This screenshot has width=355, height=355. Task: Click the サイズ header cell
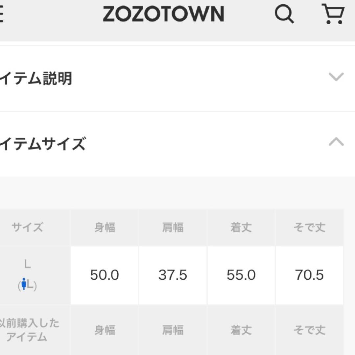point(27,227)
